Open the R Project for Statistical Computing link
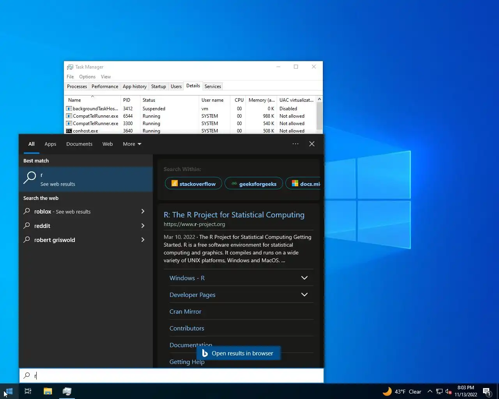Image resolution: width=499 pixels, height=399 pixels. 234,215
